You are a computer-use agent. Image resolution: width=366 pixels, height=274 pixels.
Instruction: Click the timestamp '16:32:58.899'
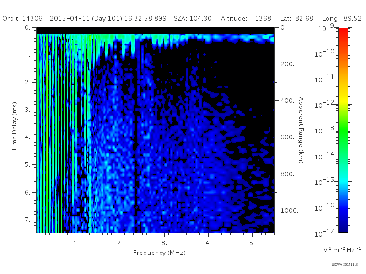[x=145, y=18]
